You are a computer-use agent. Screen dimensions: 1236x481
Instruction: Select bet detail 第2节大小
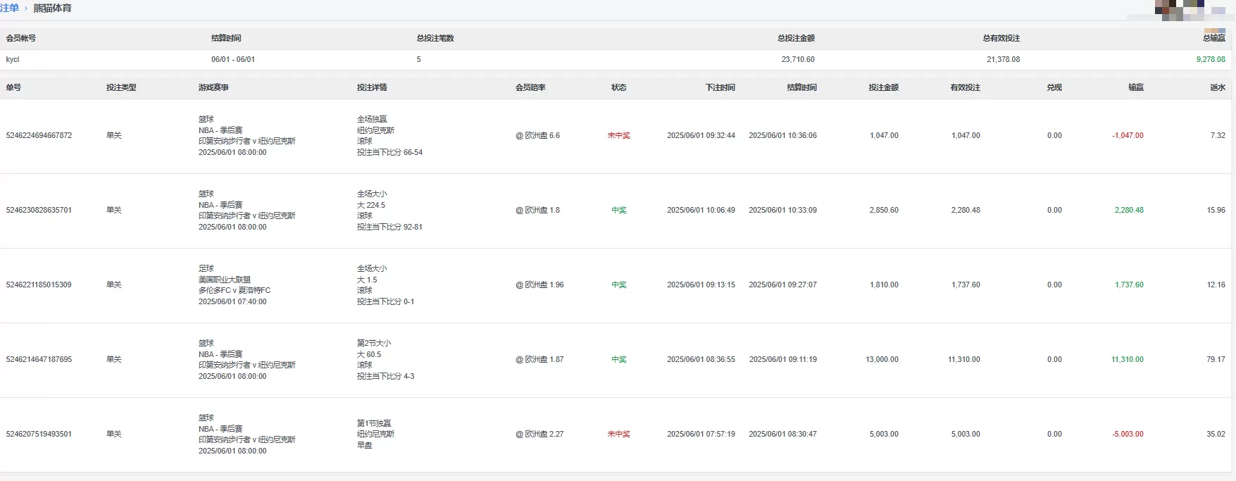(x=374, y=343)
